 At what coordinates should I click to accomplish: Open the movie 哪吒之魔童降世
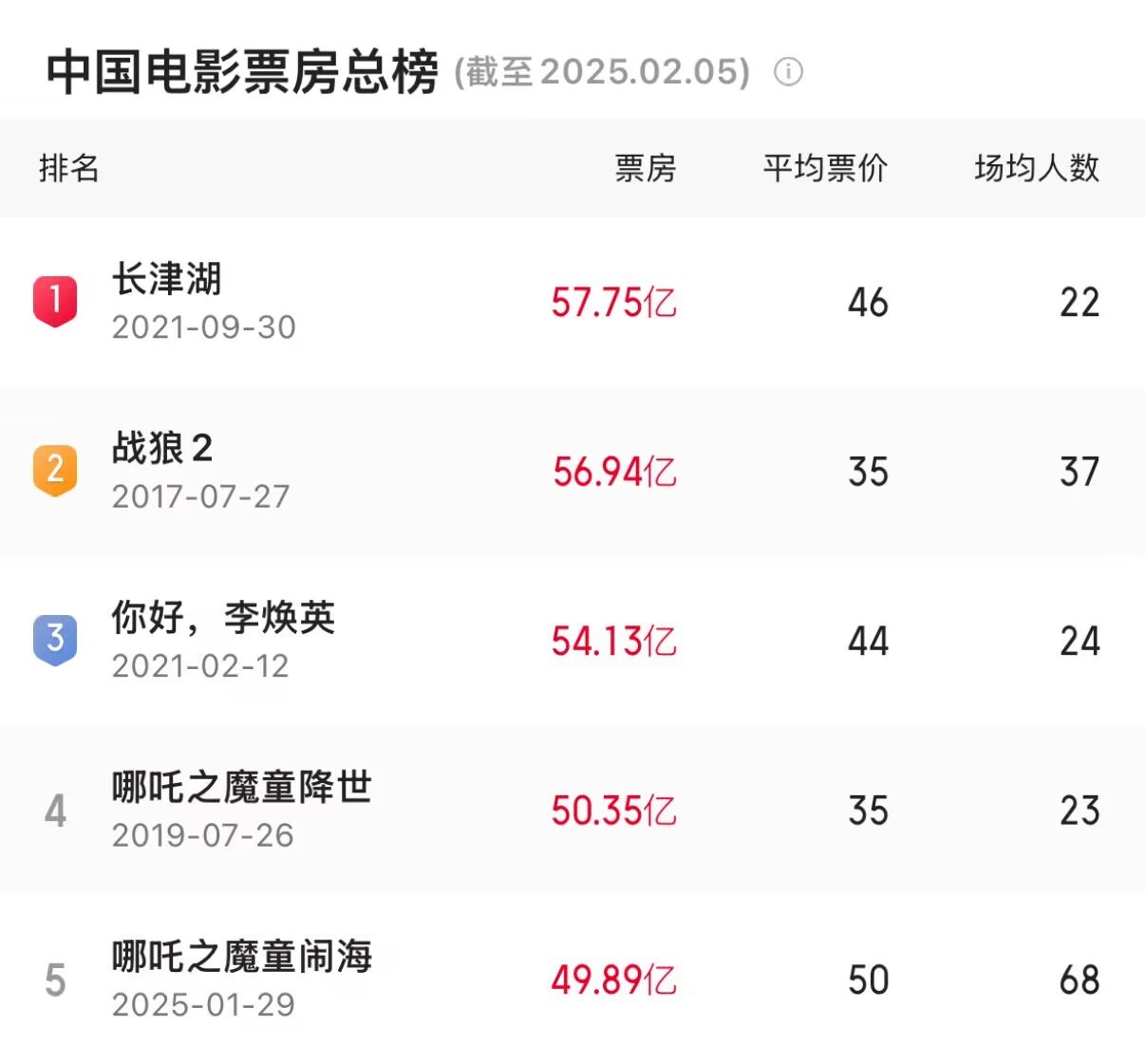(241, 788)
